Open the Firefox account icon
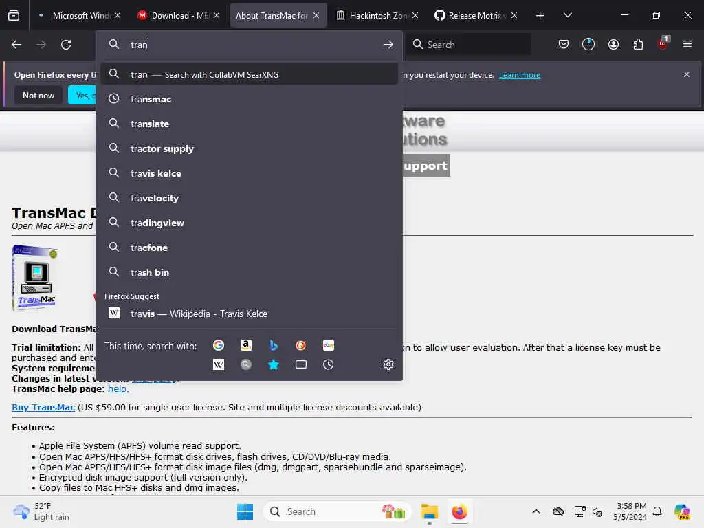Viewport: 704px width, 528px height. point(613,44)
